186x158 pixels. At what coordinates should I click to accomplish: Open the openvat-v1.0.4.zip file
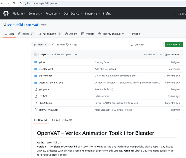pyautogui.click(x=48, y=110)
